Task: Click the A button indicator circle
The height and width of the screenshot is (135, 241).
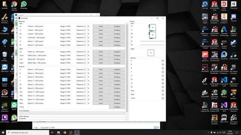Action: point(163,61)
